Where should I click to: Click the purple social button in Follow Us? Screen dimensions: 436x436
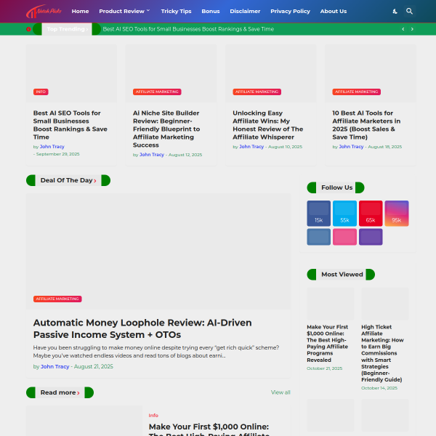pyautogui.click(x=371, y=236)
